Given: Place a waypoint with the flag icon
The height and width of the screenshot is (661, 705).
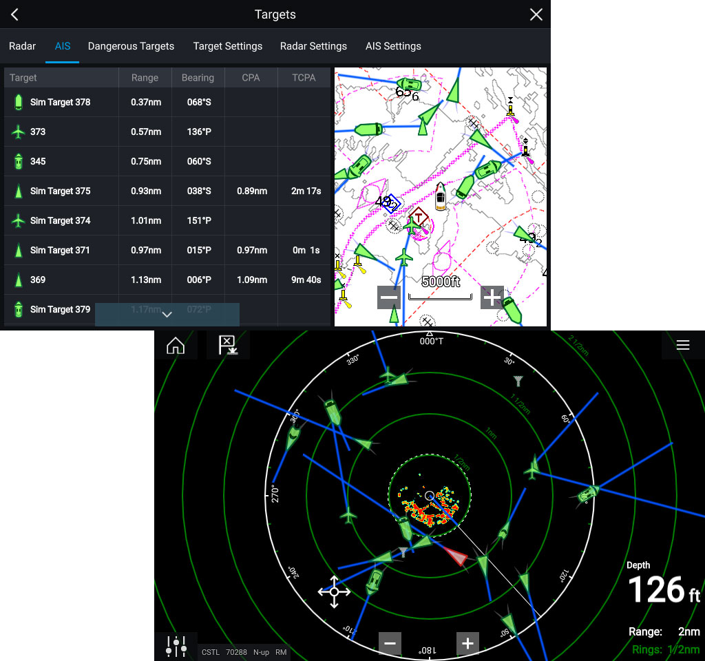Looking at the screenshot, I should pyautogui.click(x=228, y=346).
